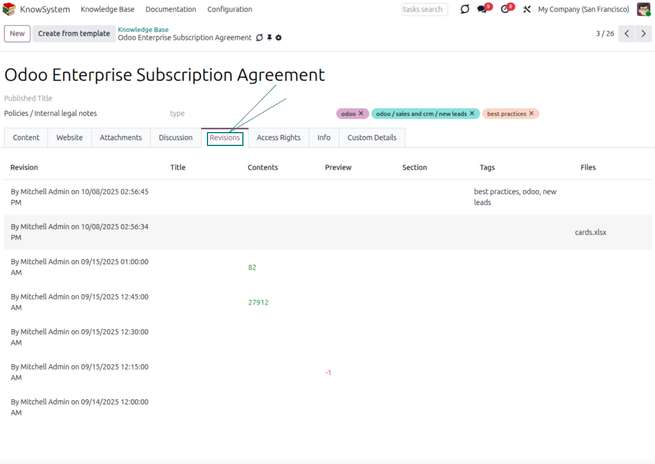Click the debug tools wrench icon
Screen dimensions: 655x464
[527, 9]
